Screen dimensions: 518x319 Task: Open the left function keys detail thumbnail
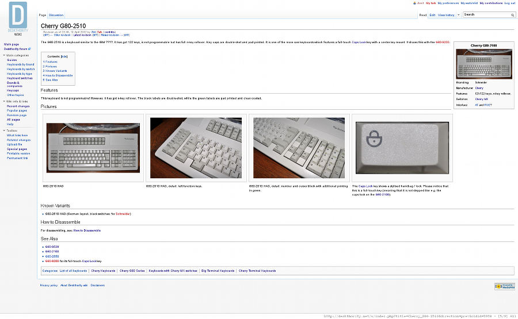(x=196, y=148)
